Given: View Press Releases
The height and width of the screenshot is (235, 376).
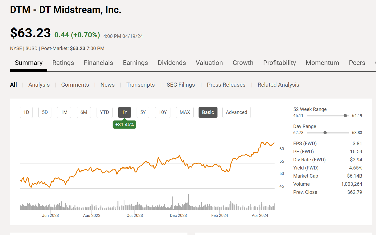Looking at the screenshot, I should (x=226, y=84).
